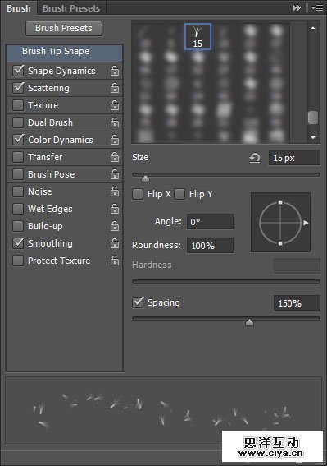Click the top roundness handle on circle
The width and height of the screenshot is (327, 466).
(x=280, y=202)
